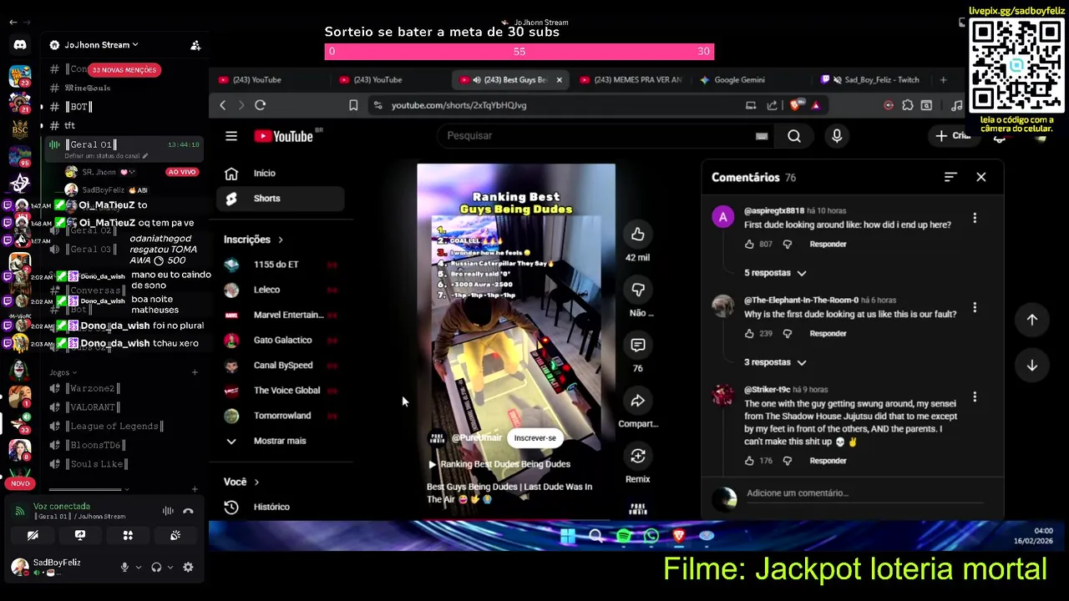Image resolution: width=1069 pixels, height=601 pixels.
Task: Open browser extensions puzzle icon
Action: click(x=908, y=105)
